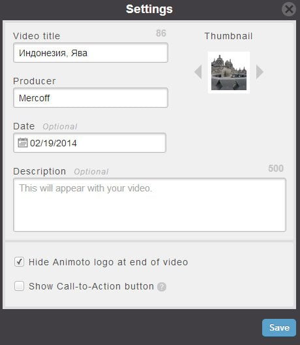This screenshot has width=300, height=345.
Task: Show previous thumbnail with the left arrow
Action: point(198,72)
